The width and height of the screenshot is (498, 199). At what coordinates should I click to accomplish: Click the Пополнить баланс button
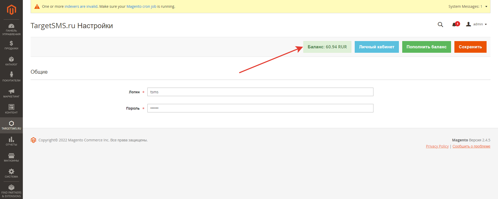click(x=427, y=47)
